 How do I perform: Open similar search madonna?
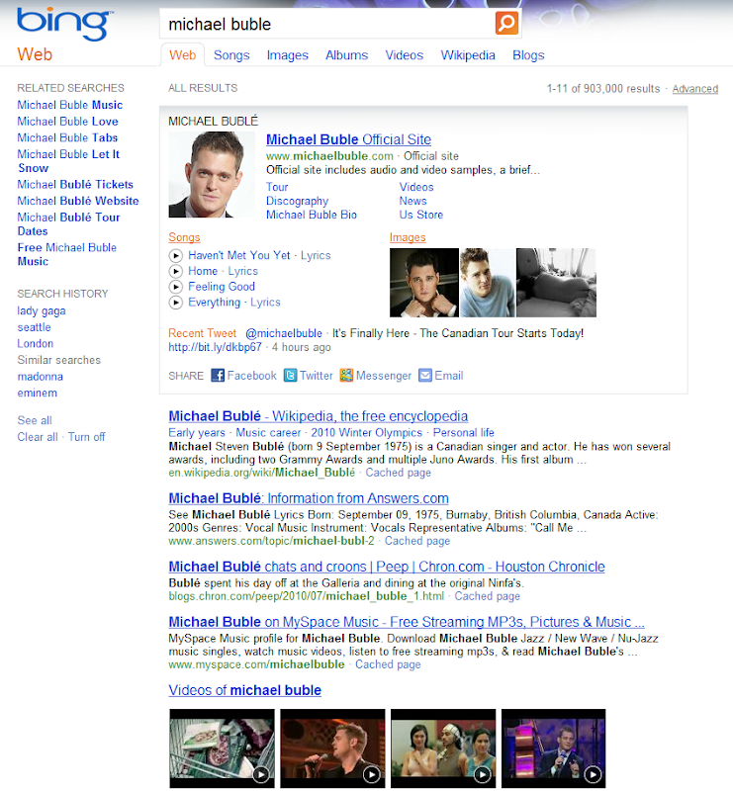coord(41,377)
